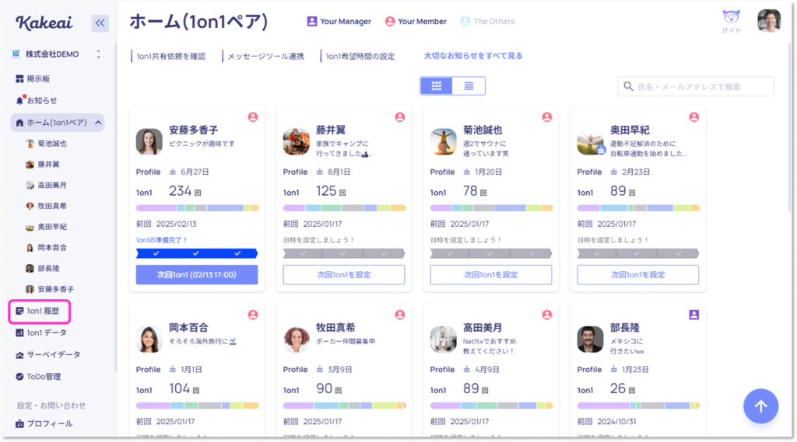This screenshot has width=797, height=442.
Task: Collapse the sidebar with double-chevron icon
Action: pyautogui.click(x=100, y=23)
